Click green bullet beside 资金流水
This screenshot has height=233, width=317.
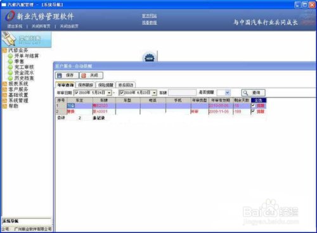10,73
